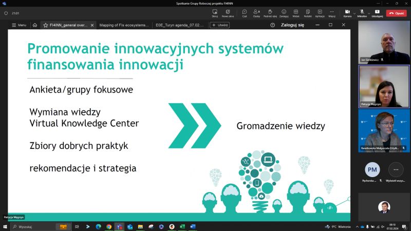Open the tray volume control
The width and height of the screenshot is (411, 231).
(x=383, y=227)
